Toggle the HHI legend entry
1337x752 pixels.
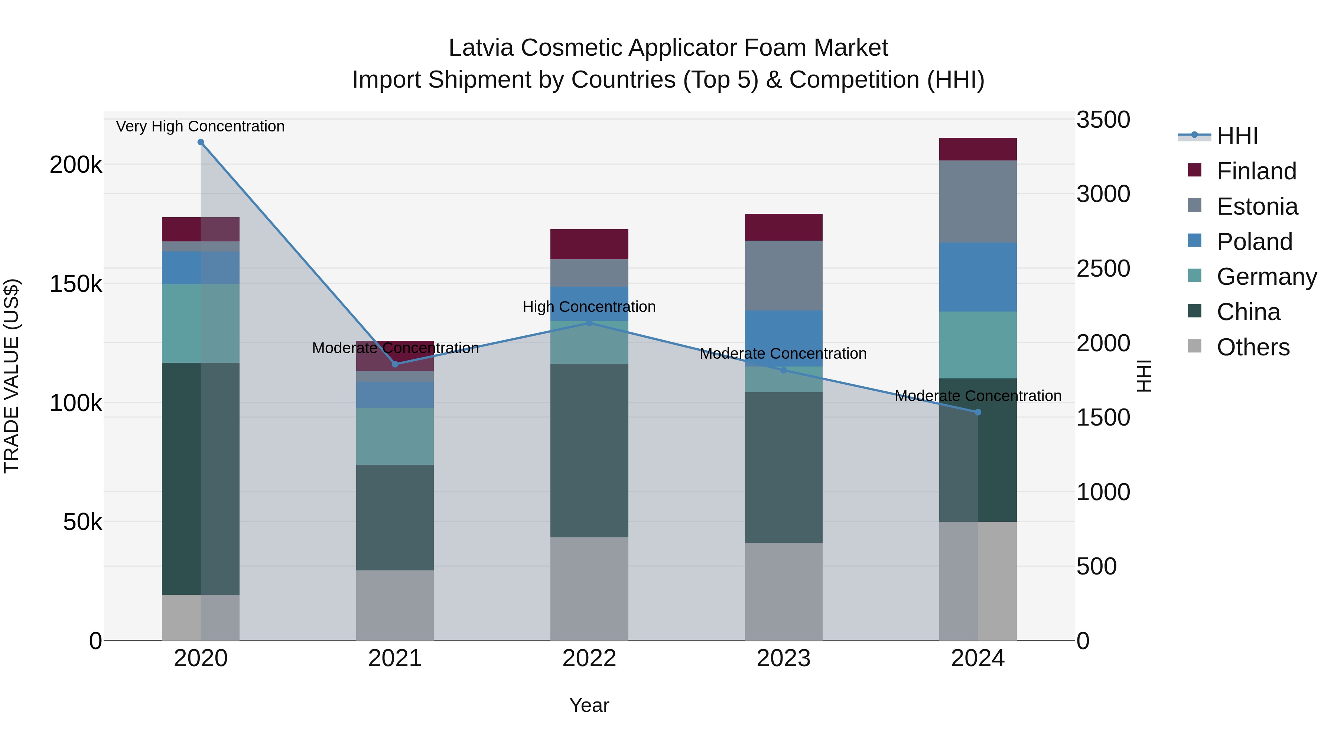point(1219,136)
